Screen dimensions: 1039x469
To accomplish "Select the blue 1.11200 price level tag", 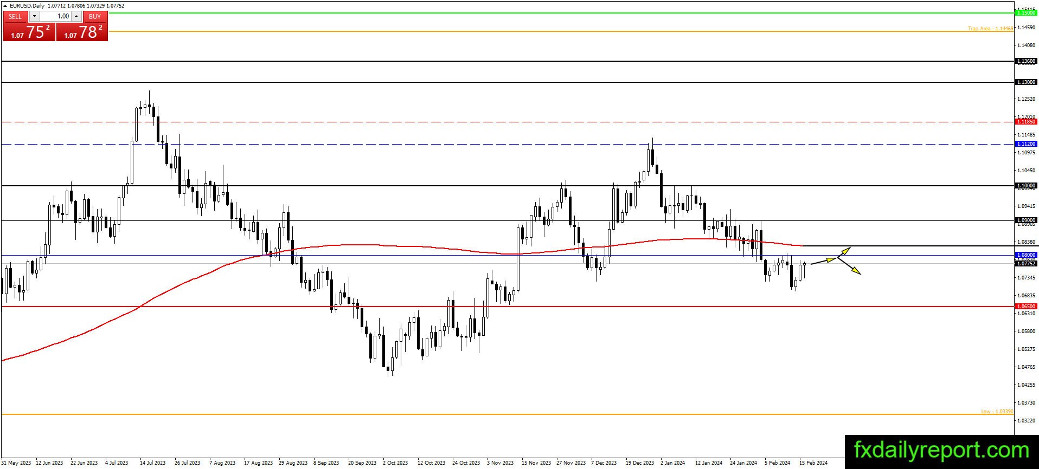I will click(1025, 144).
